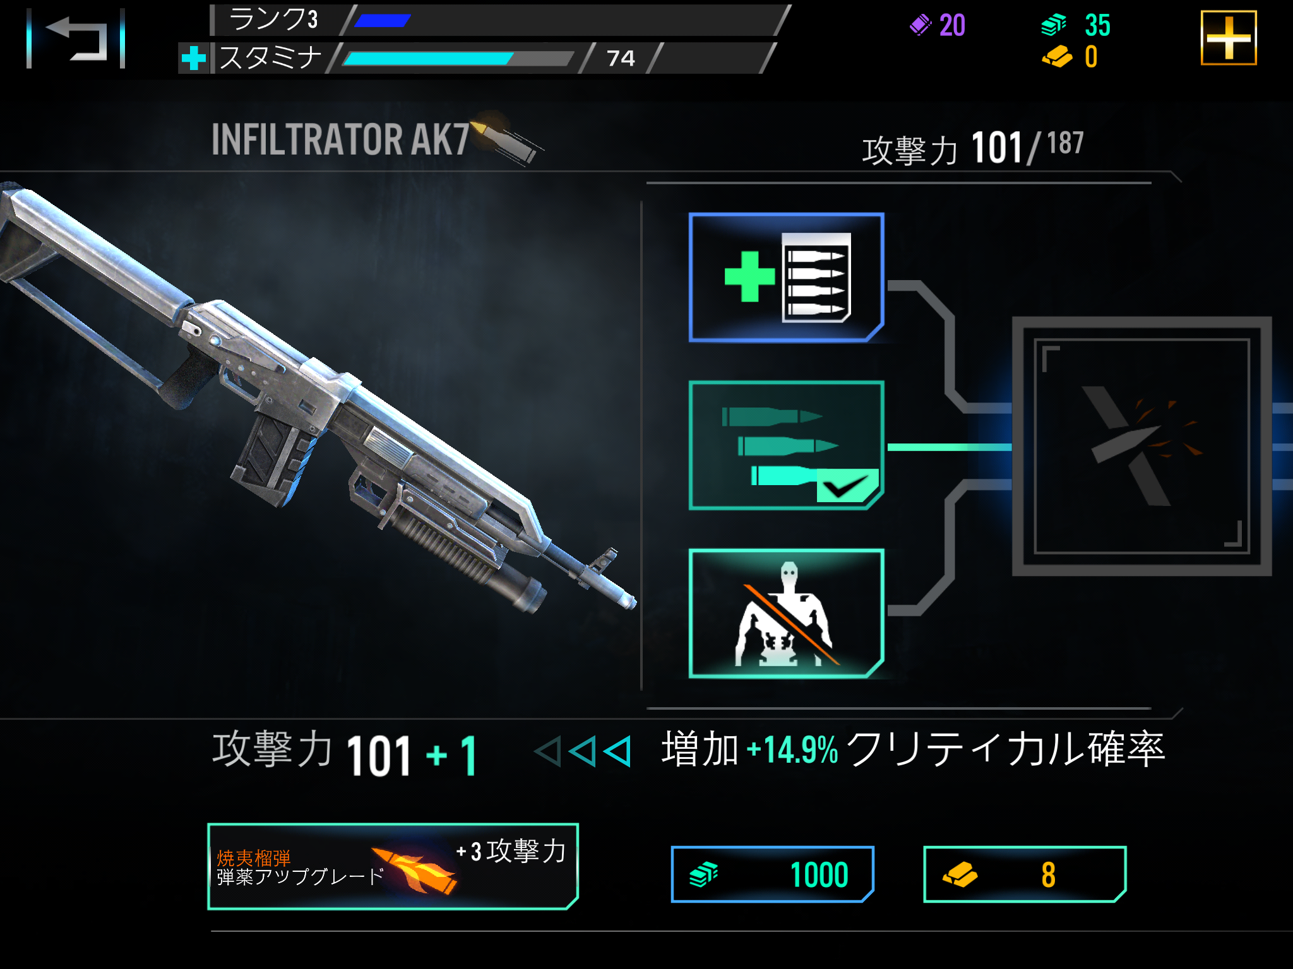Go back with the return arrow icon

click(76, 38)
